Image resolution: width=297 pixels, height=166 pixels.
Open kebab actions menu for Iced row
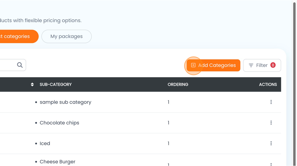coord(271,143)
